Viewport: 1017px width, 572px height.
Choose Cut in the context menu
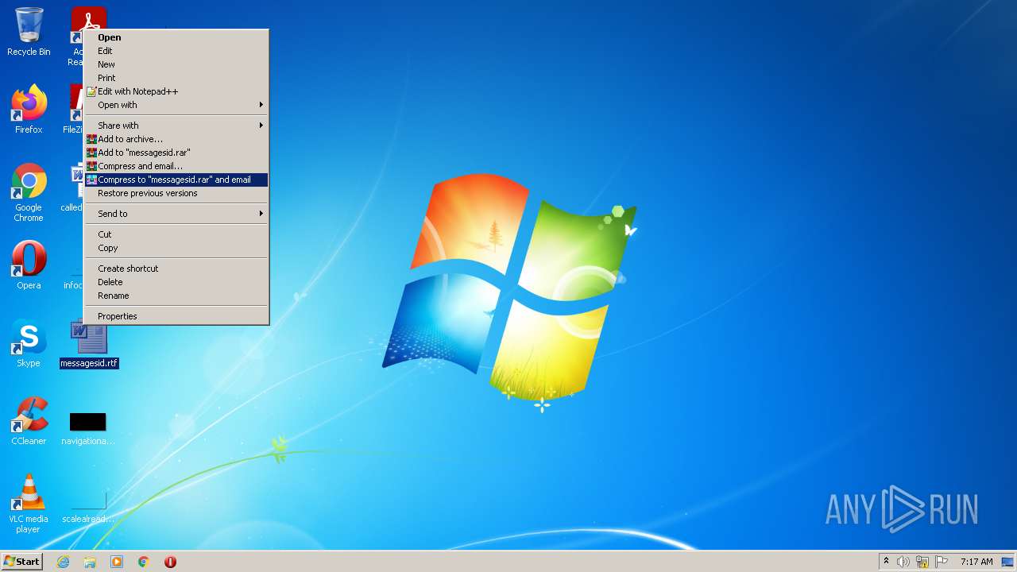click(x=176, y=234)
